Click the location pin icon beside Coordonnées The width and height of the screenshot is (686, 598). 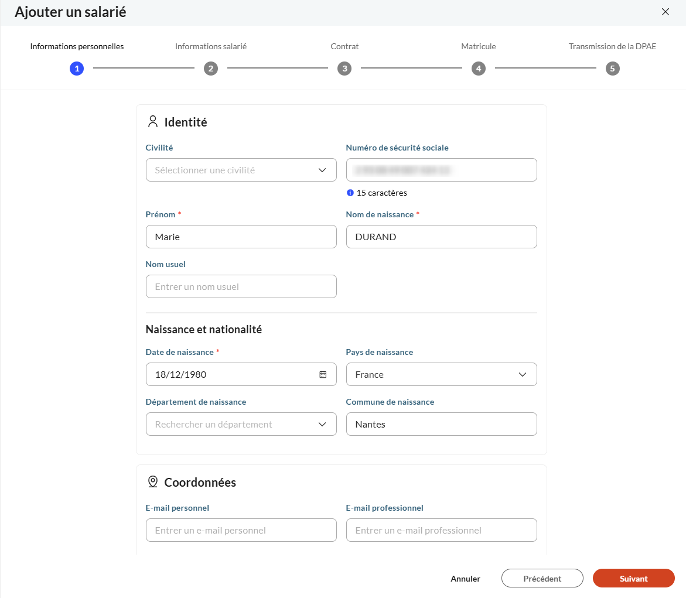(153, 482)
